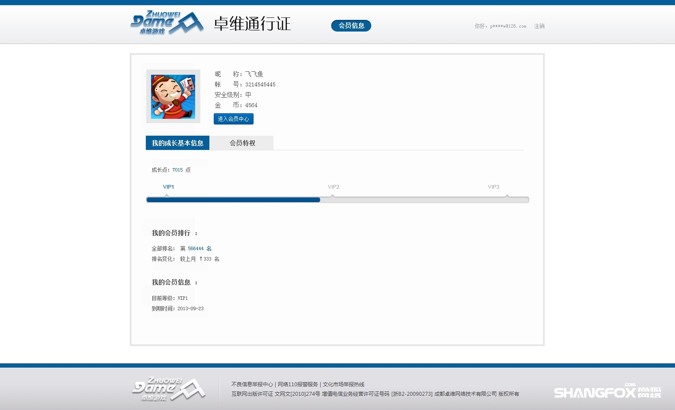Viewport: 675px width, 410px height.
Task: Click the 互联网出版许可证 footer text
Action: pyautogui.click(x=252, y=394)
